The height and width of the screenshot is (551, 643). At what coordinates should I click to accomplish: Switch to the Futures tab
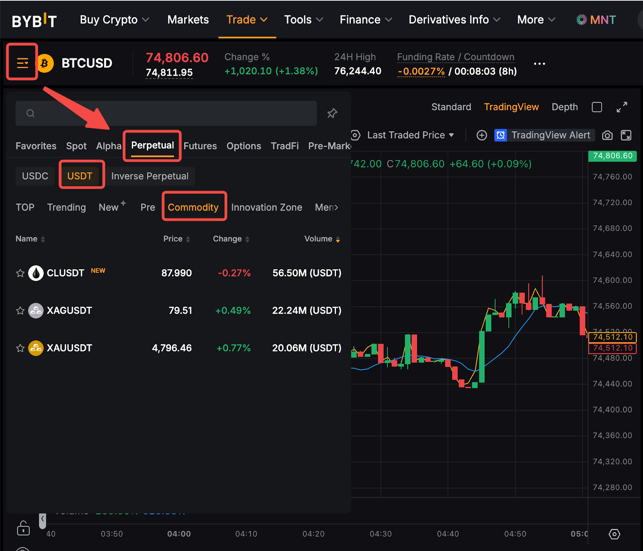pos(200,146)
